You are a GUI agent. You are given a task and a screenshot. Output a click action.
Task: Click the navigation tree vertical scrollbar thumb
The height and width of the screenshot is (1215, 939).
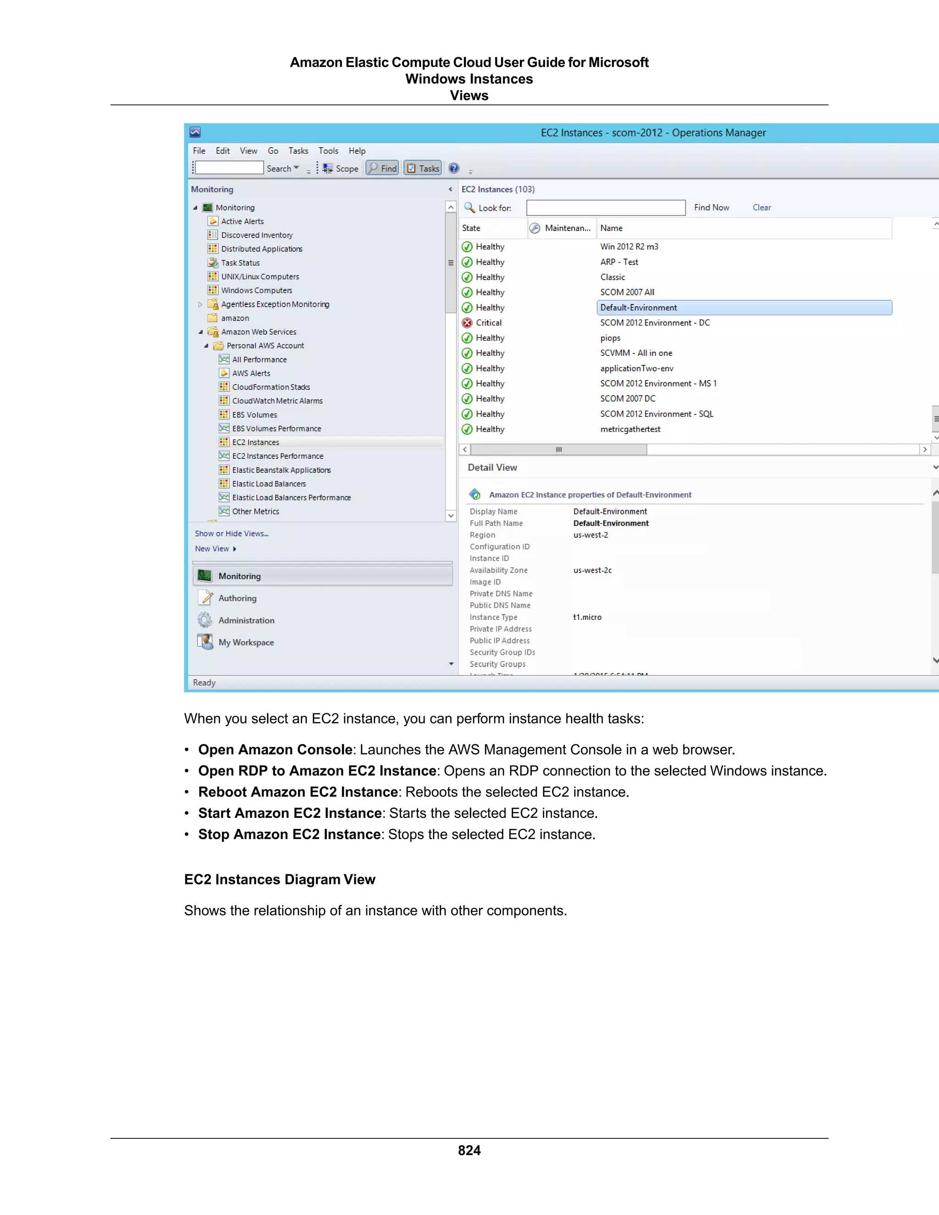coord(451,263)
